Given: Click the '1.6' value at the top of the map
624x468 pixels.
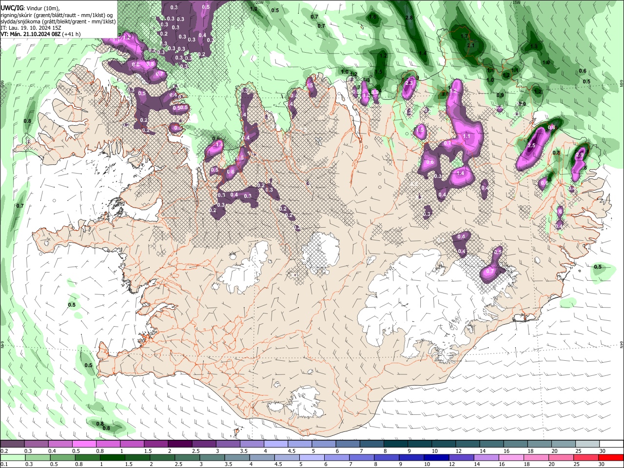Looking at the screenshot, I should point(373,17).
